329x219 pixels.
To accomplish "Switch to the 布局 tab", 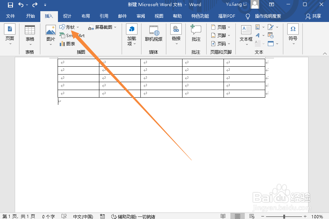I will coord(86,16).
